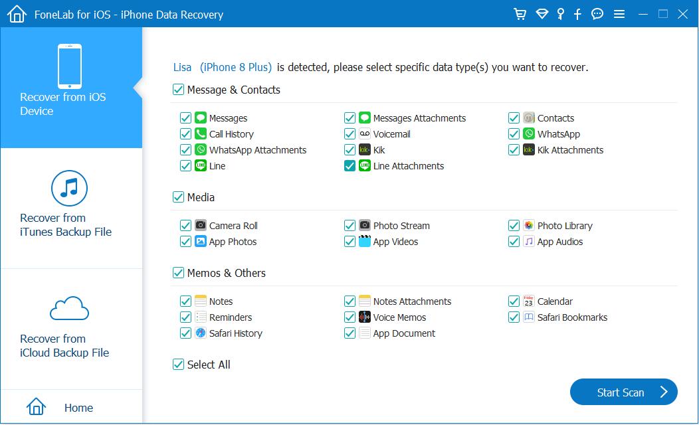Image resolution: width=699 pixels, height=425 pixels.
Task: Click the key activation icon in title bar
Action: click(x=561, y=14)
